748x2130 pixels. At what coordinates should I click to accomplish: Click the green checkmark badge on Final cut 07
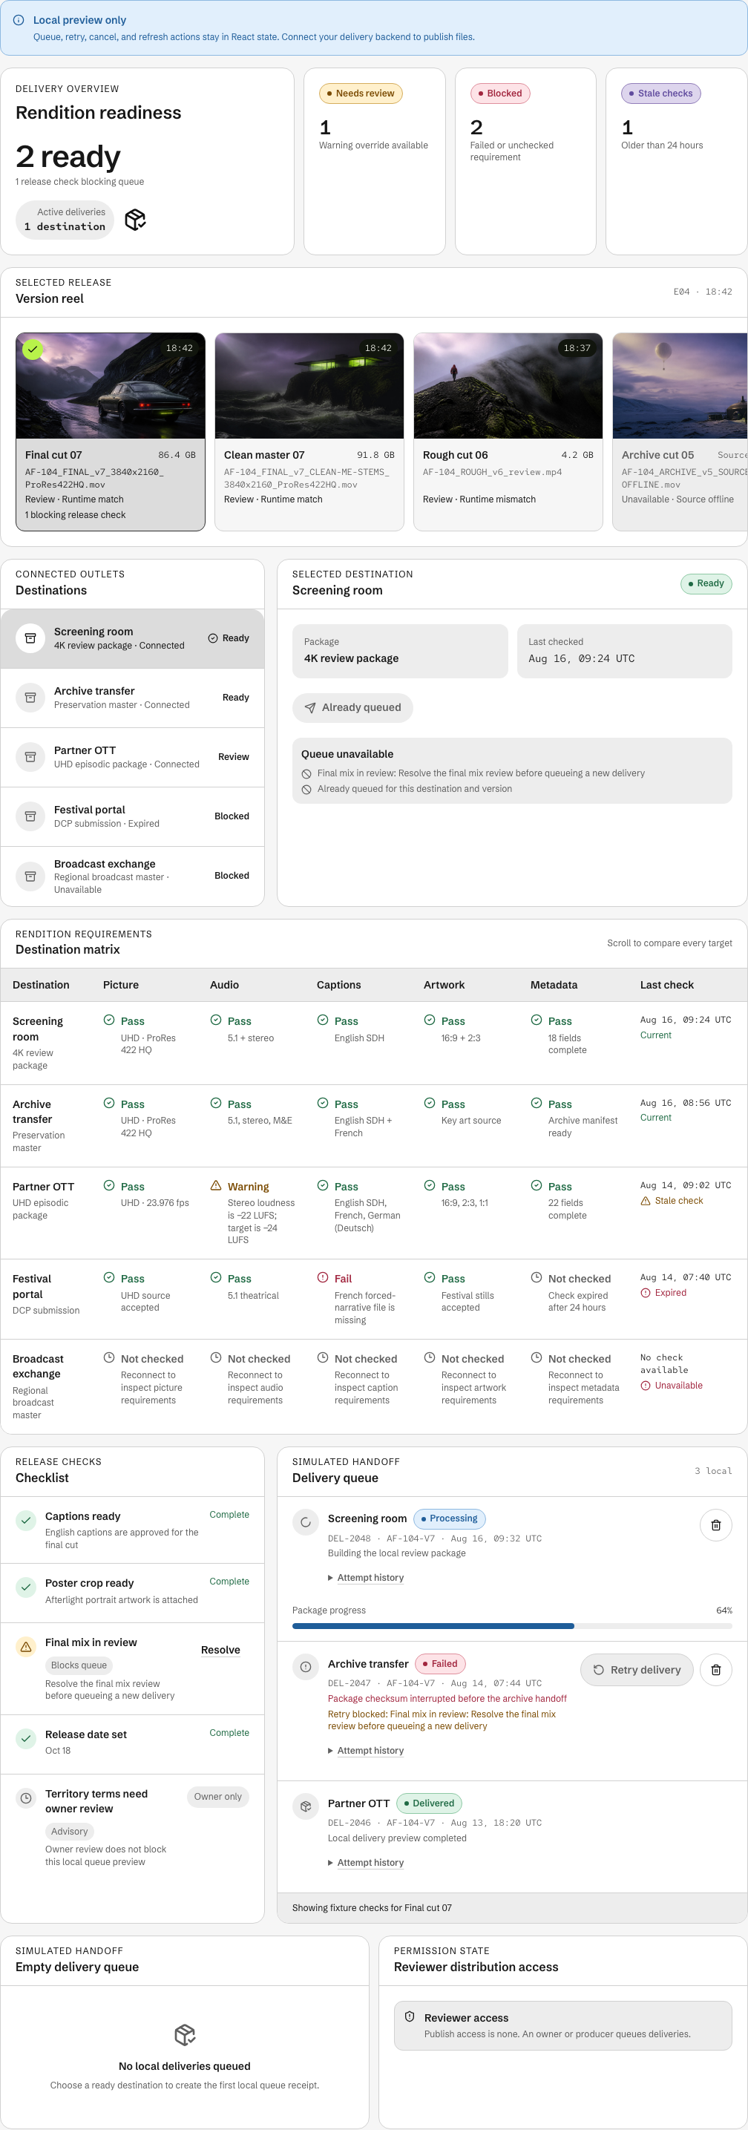(32, 349)
